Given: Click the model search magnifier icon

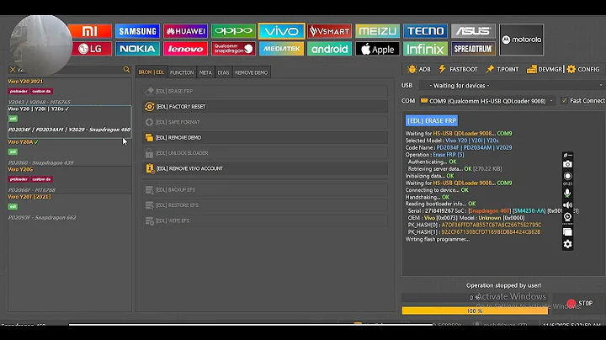Looking at the screenshot, I should click(x=126, y=70).
